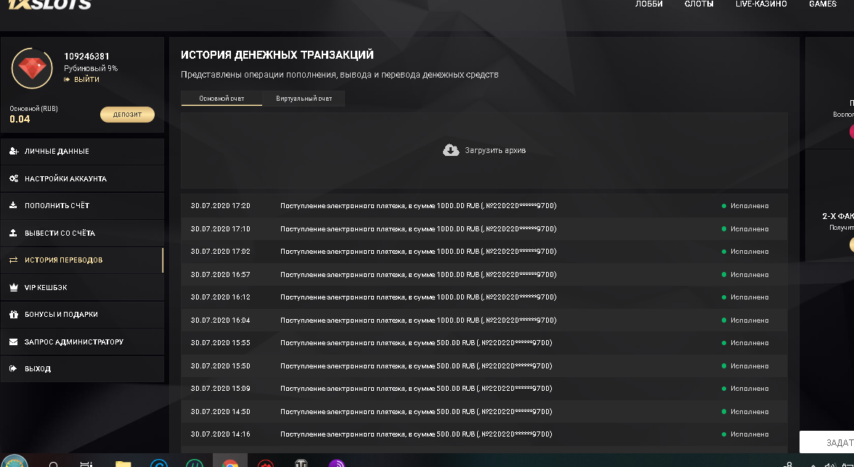Open World of Tanks taskbar icon

coord(301,464)
